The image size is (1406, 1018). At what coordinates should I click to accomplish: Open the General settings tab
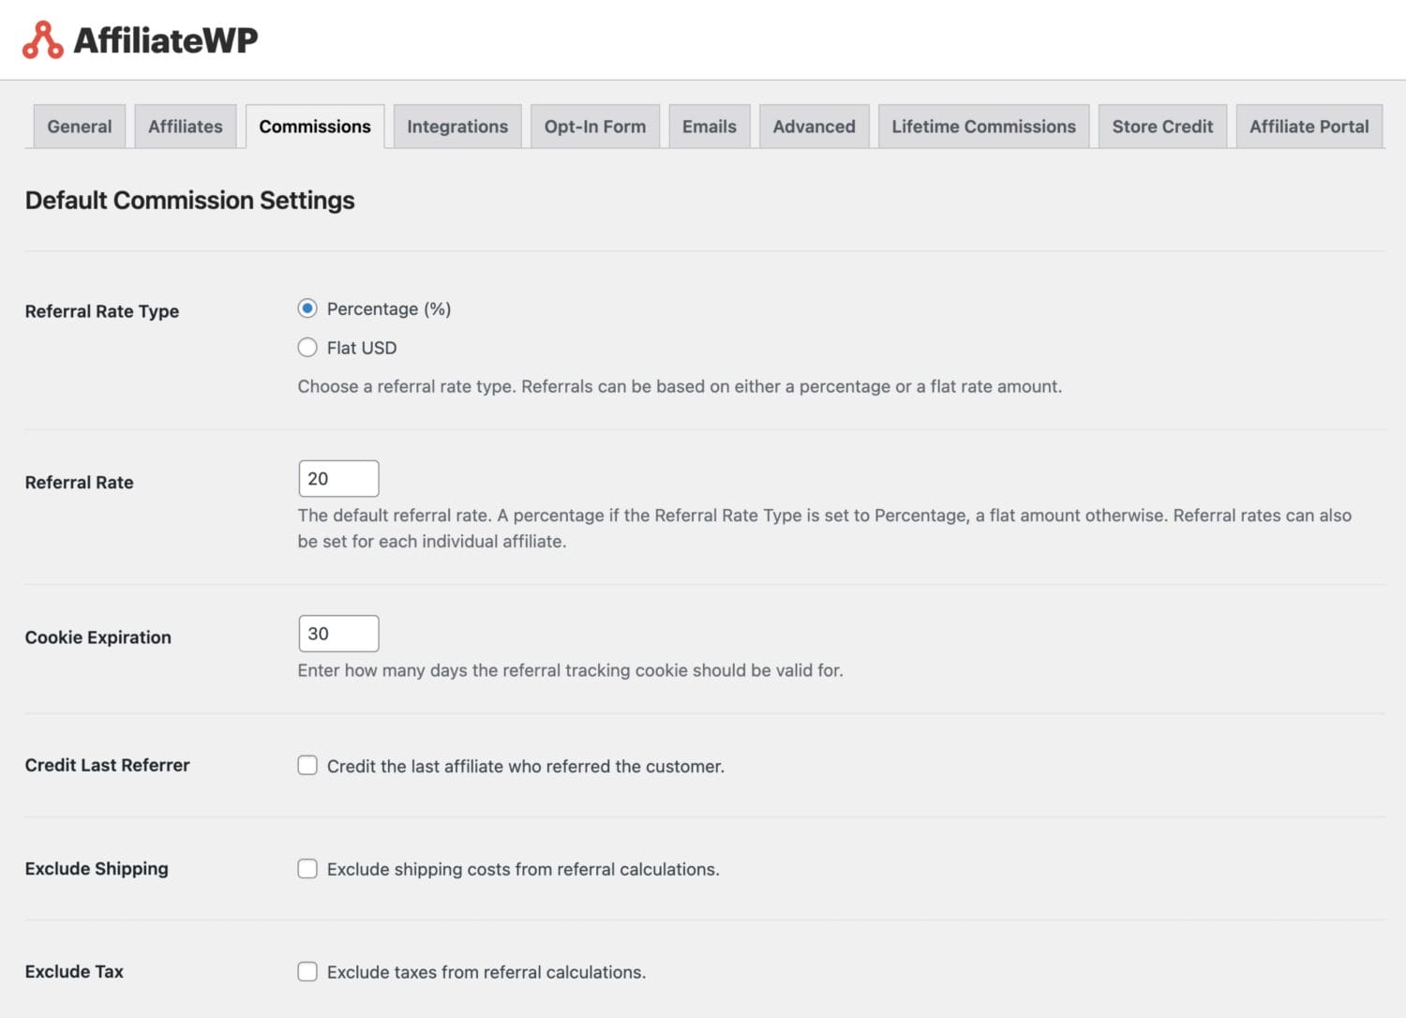tap(80, 127)
